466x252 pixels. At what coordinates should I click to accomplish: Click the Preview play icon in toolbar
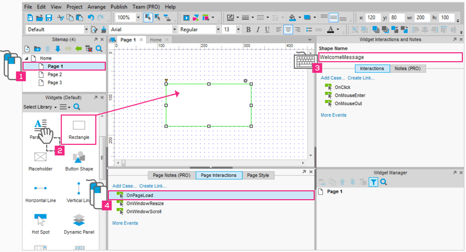(186, 17)
